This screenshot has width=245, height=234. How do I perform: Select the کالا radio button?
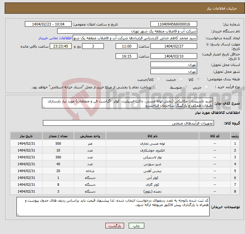pos(198,79)
